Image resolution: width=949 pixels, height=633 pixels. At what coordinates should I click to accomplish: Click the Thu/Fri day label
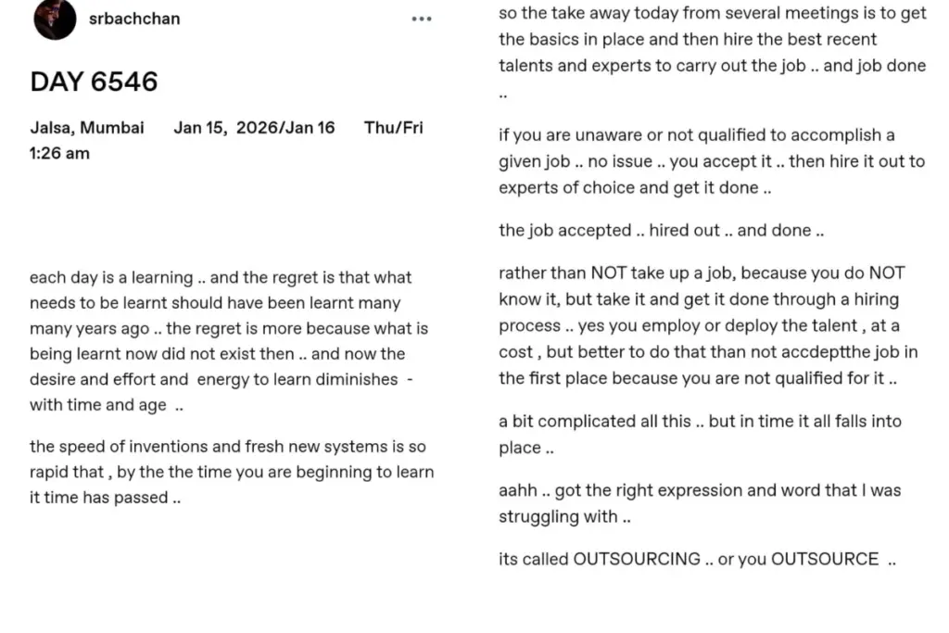click(393, 128)
